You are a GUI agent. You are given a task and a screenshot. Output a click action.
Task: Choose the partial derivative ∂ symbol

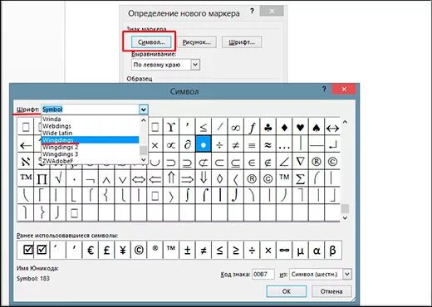(187, 144)
